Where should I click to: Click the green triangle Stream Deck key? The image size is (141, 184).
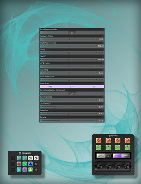pyautogui.click(x=25, y=164)
